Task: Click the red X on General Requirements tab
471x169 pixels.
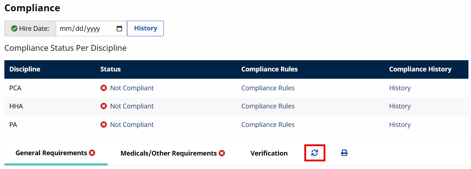Action: tap(92, 153)
